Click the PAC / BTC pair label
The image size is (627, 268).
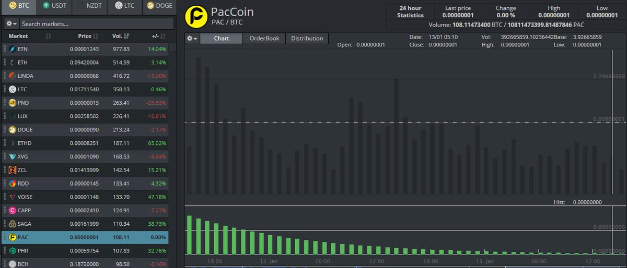coord(227,23)
